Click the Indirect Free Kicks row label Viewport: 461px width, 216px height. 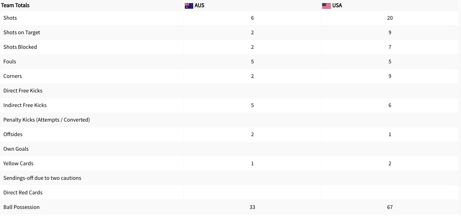click(25, 105)
